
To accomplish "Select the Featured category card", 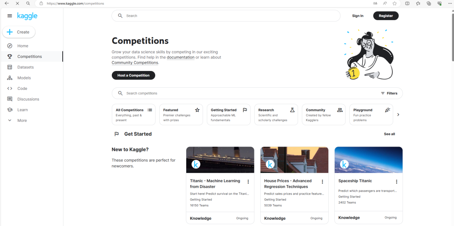I will point(181,115).
